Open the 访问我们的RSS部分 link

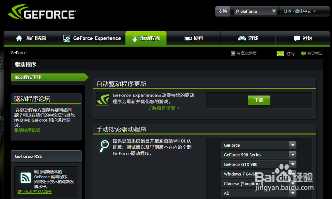click(x=35, y=192)
